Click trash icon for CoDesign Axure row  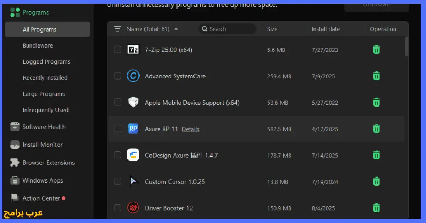[x=377, y=155]
